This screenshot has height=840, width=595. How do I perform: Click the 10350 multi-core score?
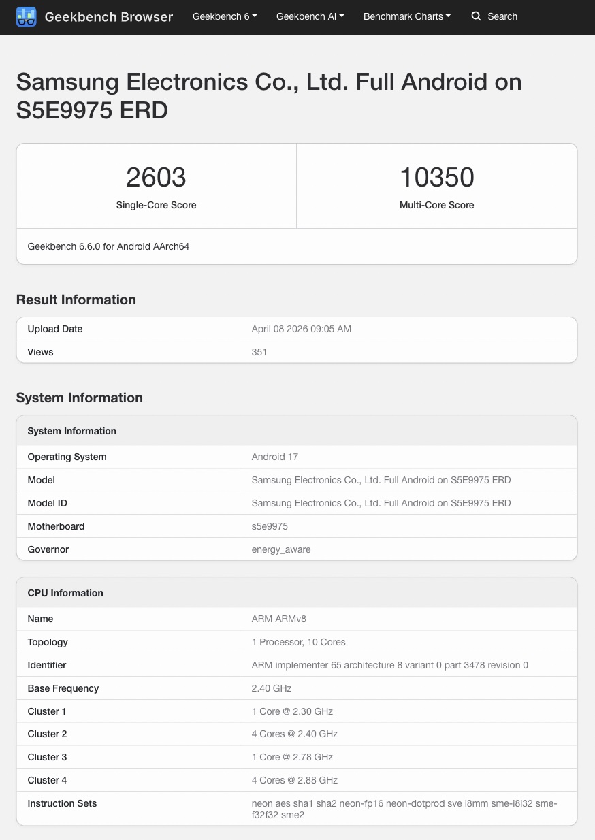tap(436, 178)
